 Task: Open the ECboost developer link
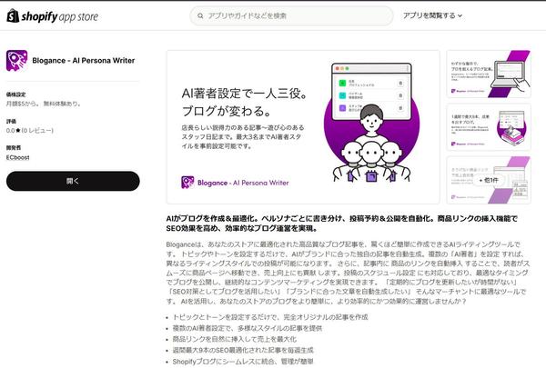[x=18, y=157]
